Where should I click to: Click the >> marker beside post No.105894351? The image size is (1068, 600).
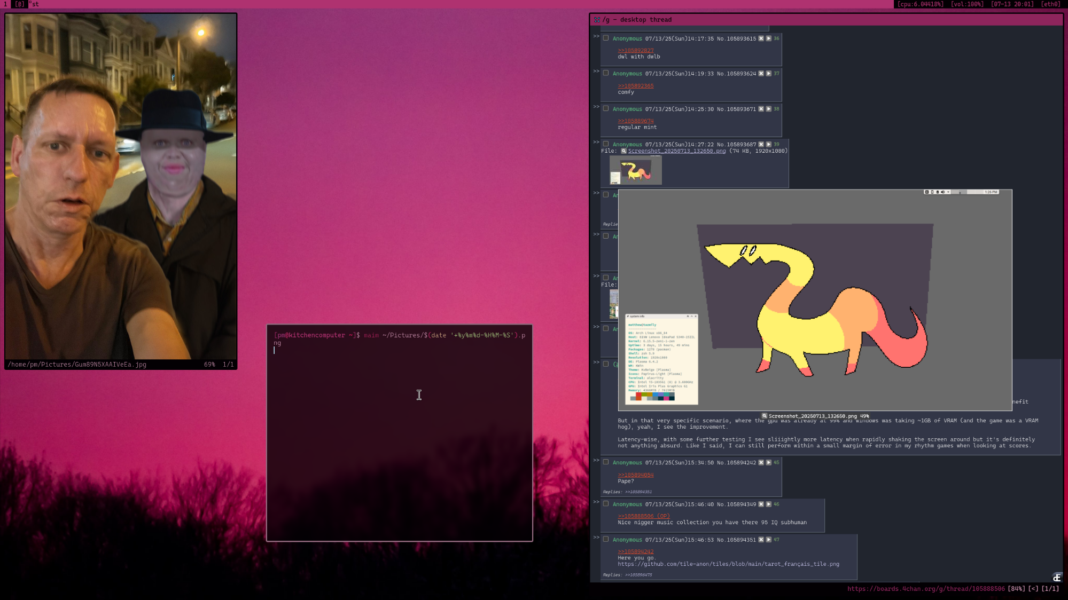596,538
